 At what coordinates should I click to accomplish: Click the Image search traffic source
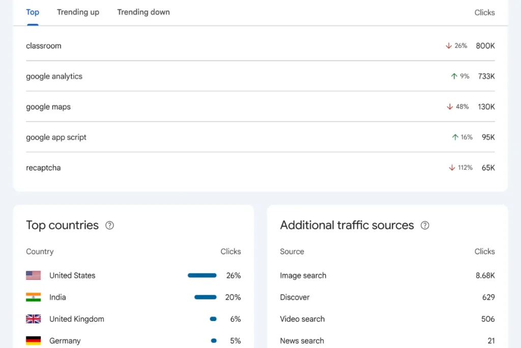coord(303,276)
